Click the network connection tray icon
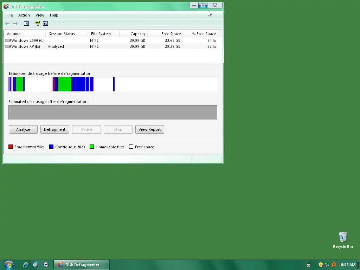The width and height of the screenshot is (360, 270). [x=327, y=265]
